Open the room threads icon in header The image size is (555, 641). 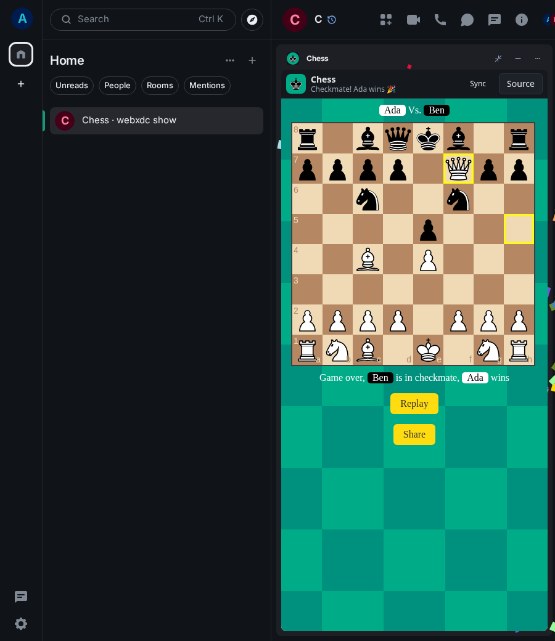pos(495,20)
